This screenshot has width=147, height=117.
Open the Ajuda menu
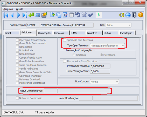coord(19,9)
